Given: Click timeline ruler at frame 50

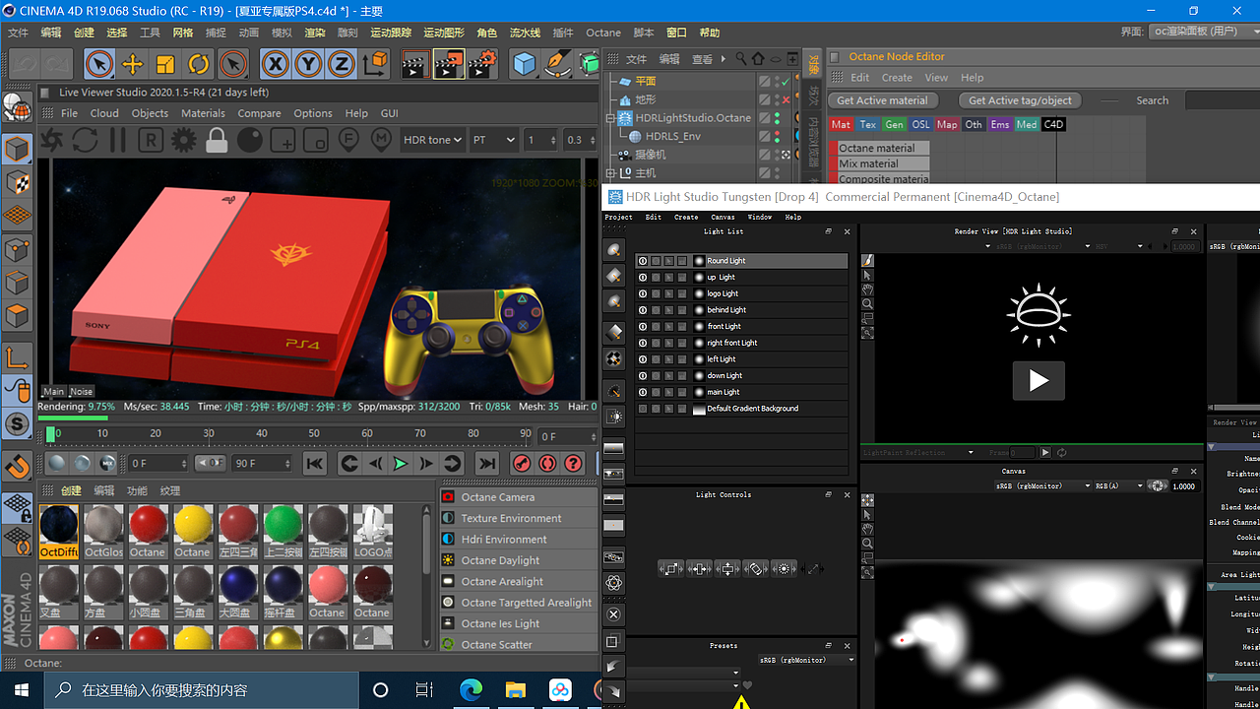Looking at the screenshot, I should point(314,433).
